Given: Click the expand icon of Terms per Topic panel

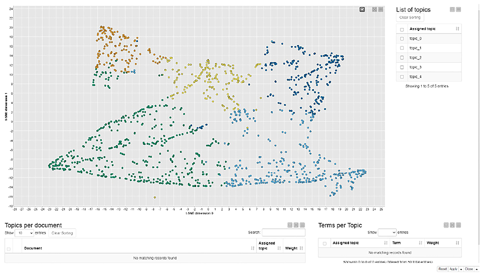Looking at the screenshot, I should tap(452, 225).
